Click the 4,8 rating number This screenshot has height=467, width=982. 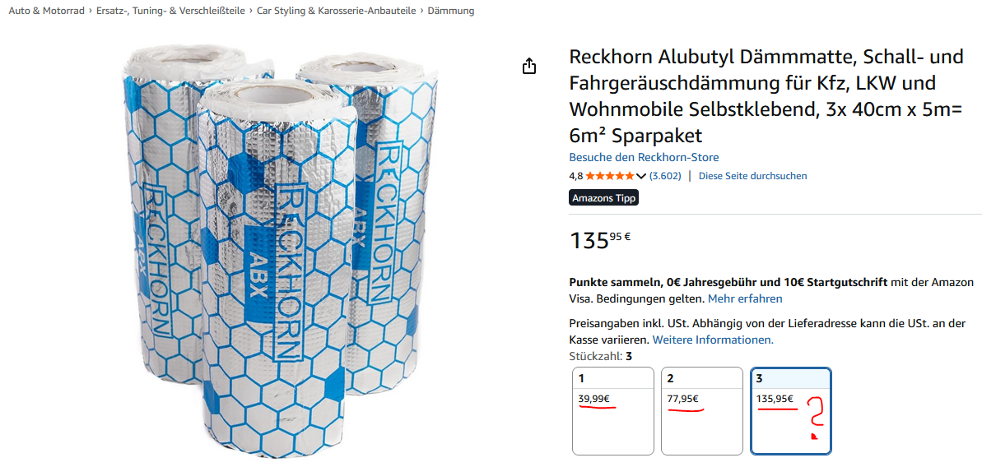click(x=575, y=176)
